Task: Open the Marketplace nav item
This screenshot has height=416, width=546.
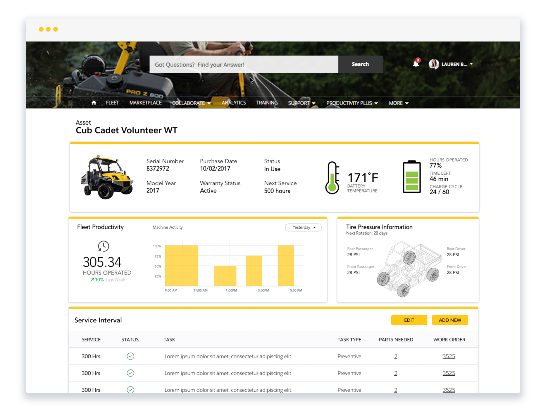Action: (145, 103)
